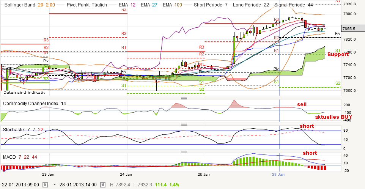Click the Stochastik 7 7 22 title

pos(23,130)
